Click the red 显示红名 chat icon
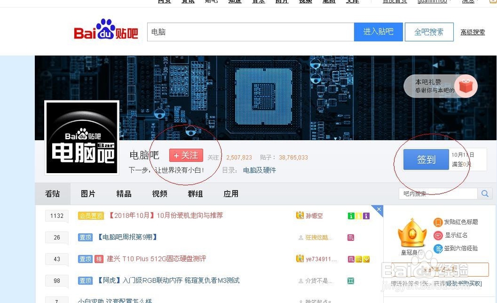 438,235
